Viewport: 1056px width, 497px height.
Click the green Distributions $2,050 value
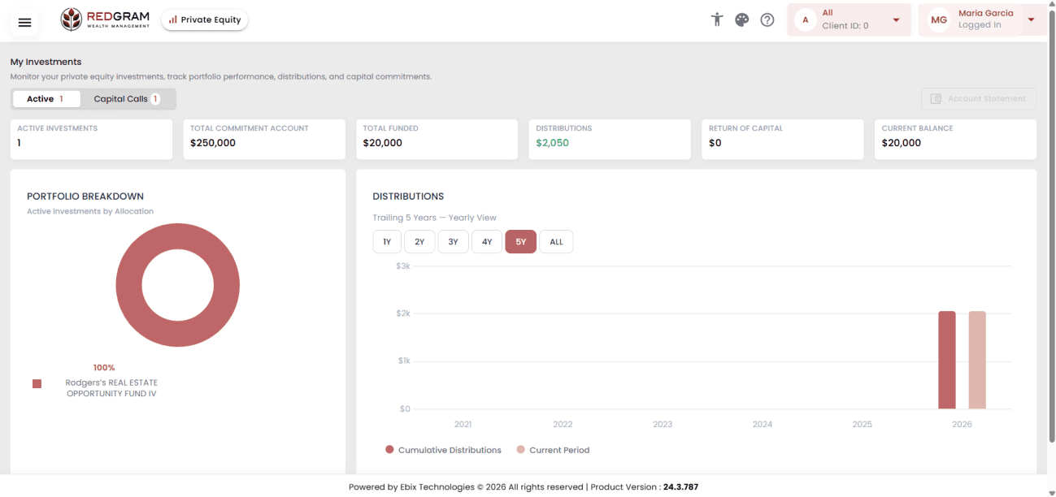click(552, 143)
